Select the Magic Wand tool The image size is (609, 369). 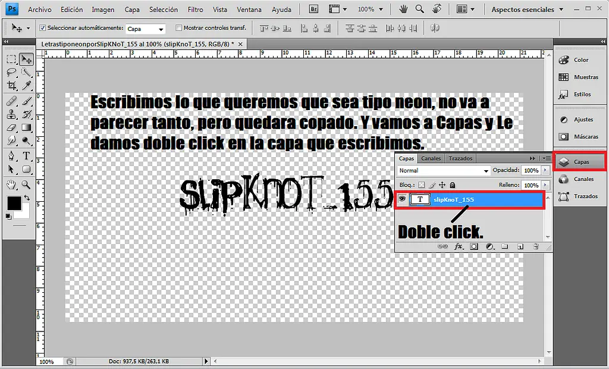(26, 72)
